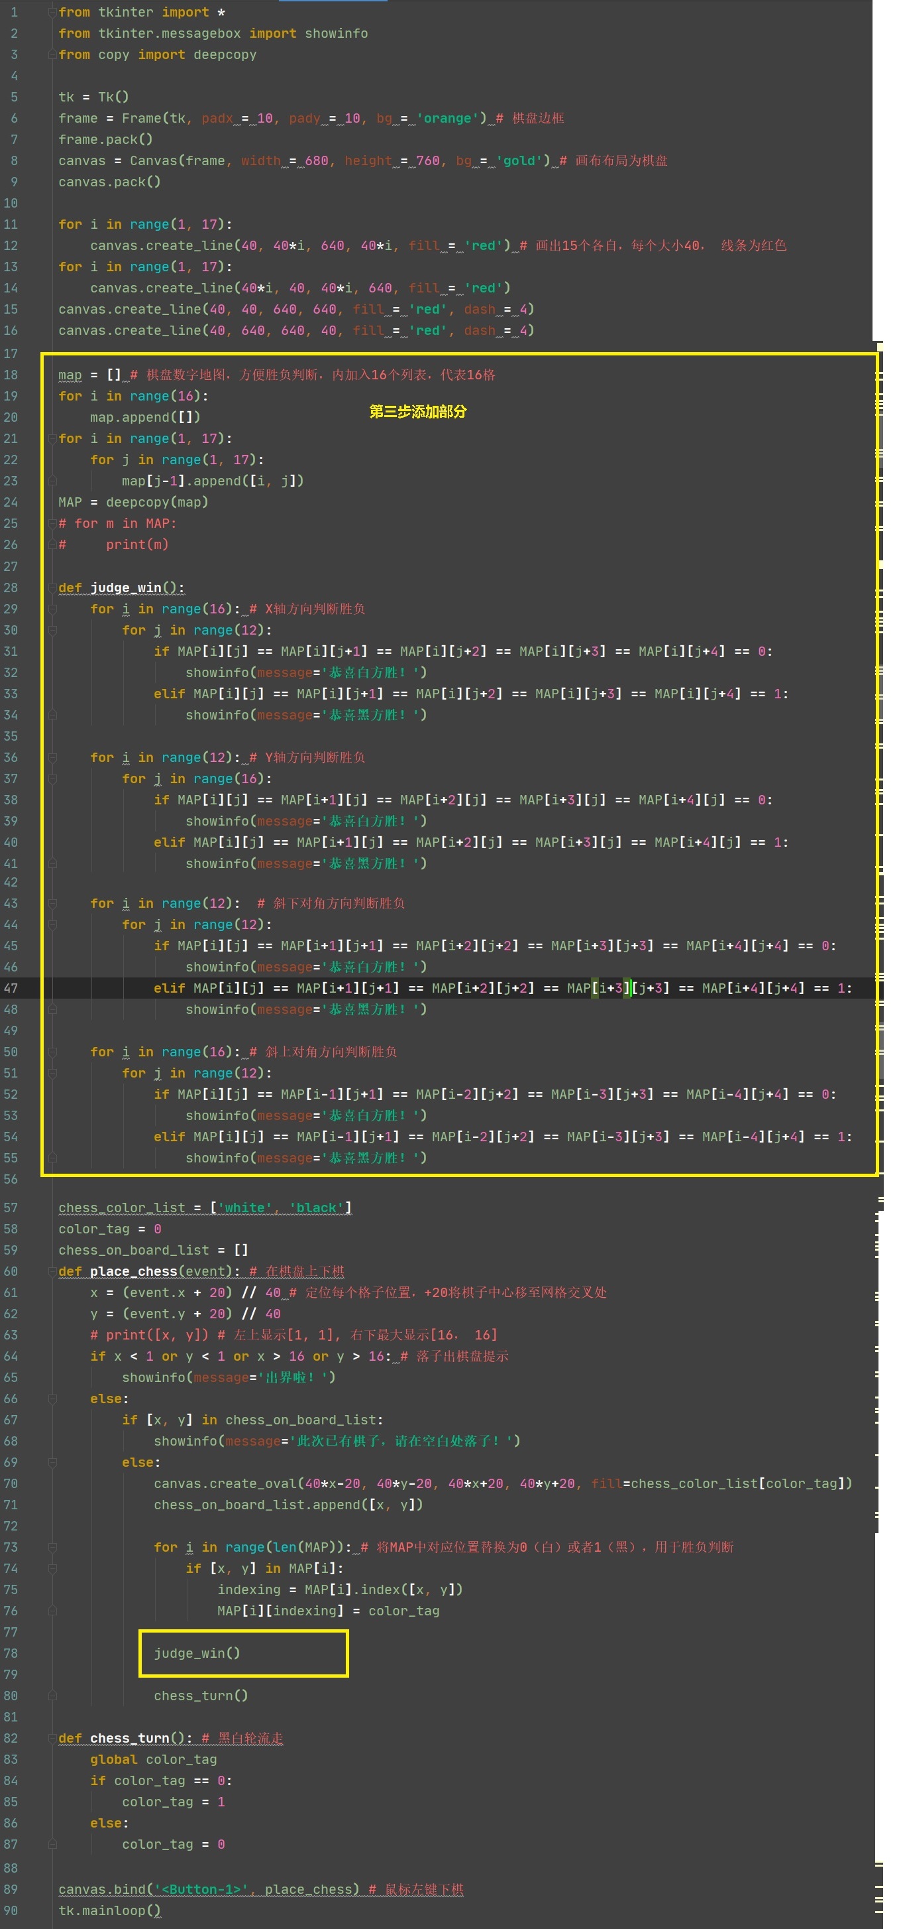Viewport: 901px width, 1929px height.
Task: Click the 'judge_win' function name on line 28
Action: [x=126, y=588]
